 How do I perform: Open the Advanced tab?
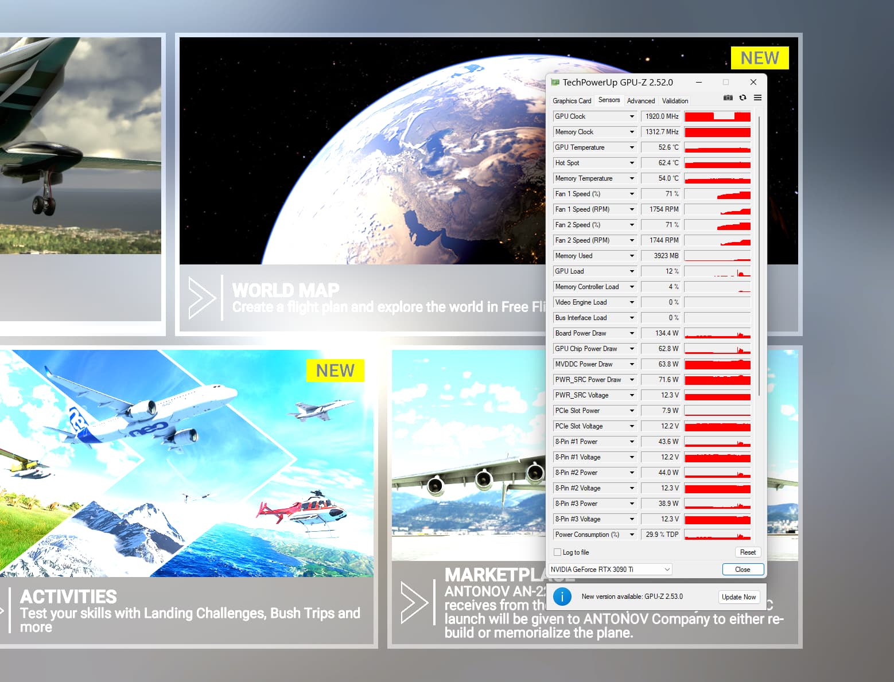tap(641, 100)
